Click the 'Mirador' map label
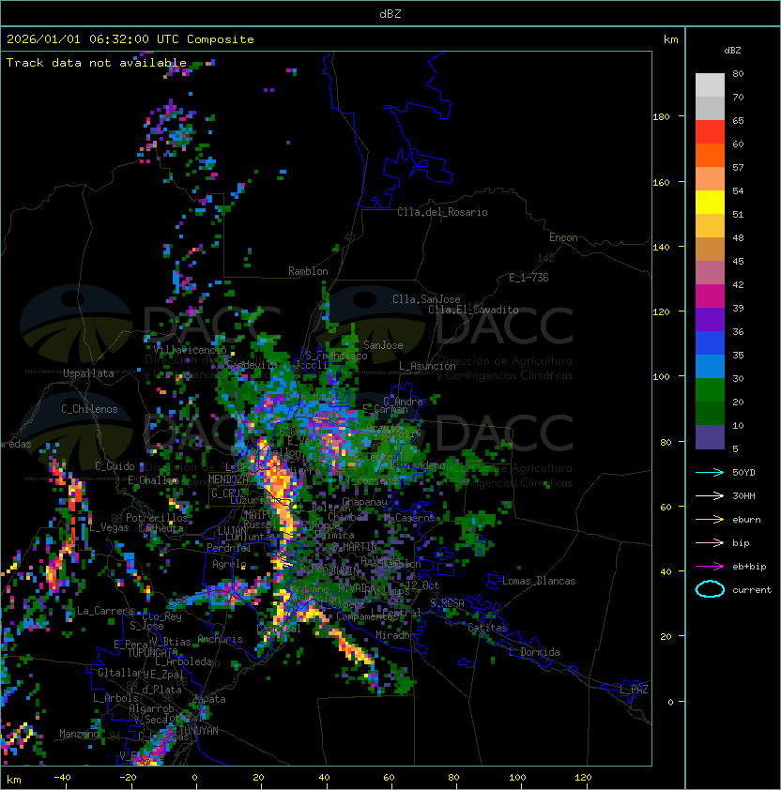 click(395, 635)
